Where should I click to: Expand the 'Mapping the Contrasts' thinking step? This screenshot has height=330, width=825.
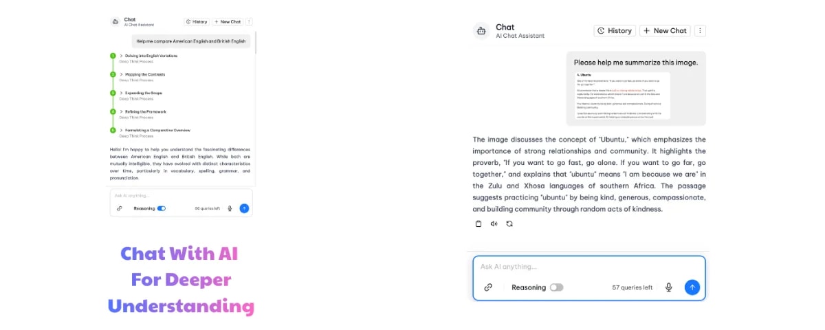(x=121, y=74)
